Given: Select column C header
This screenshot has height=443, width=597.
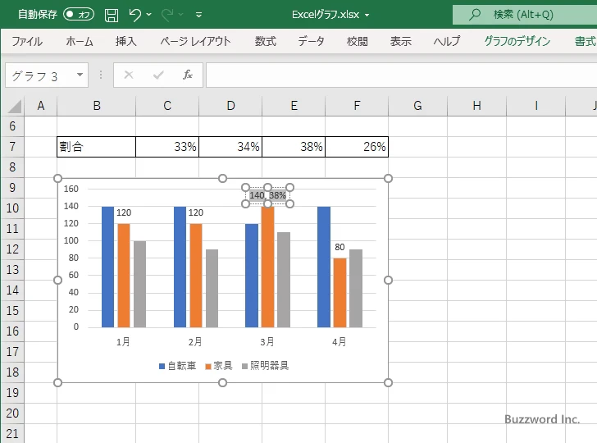Looking at the screenshot, I should [167, 106].
